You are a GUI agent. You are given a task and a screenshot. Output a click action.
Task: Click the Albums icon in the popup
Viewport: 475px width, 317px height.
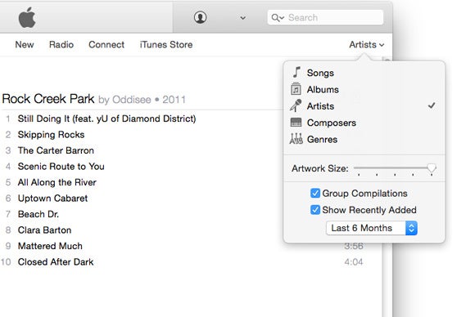tap(296, 89)
